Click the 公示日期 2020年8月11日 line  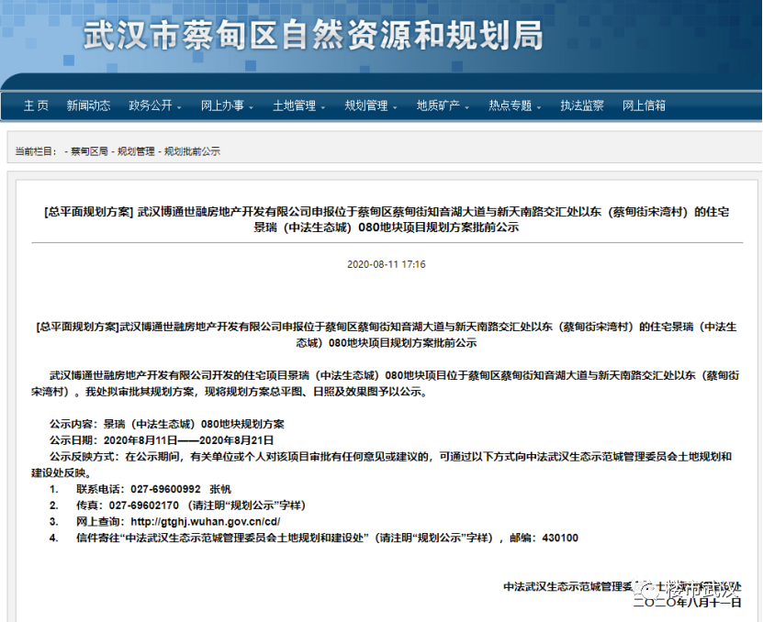point(162,440)
